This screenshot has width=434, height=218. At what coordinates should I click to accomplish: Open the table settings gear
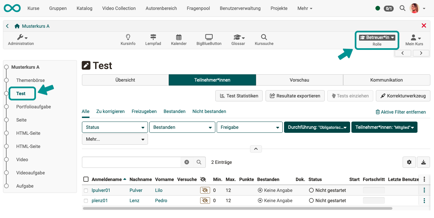409,162
